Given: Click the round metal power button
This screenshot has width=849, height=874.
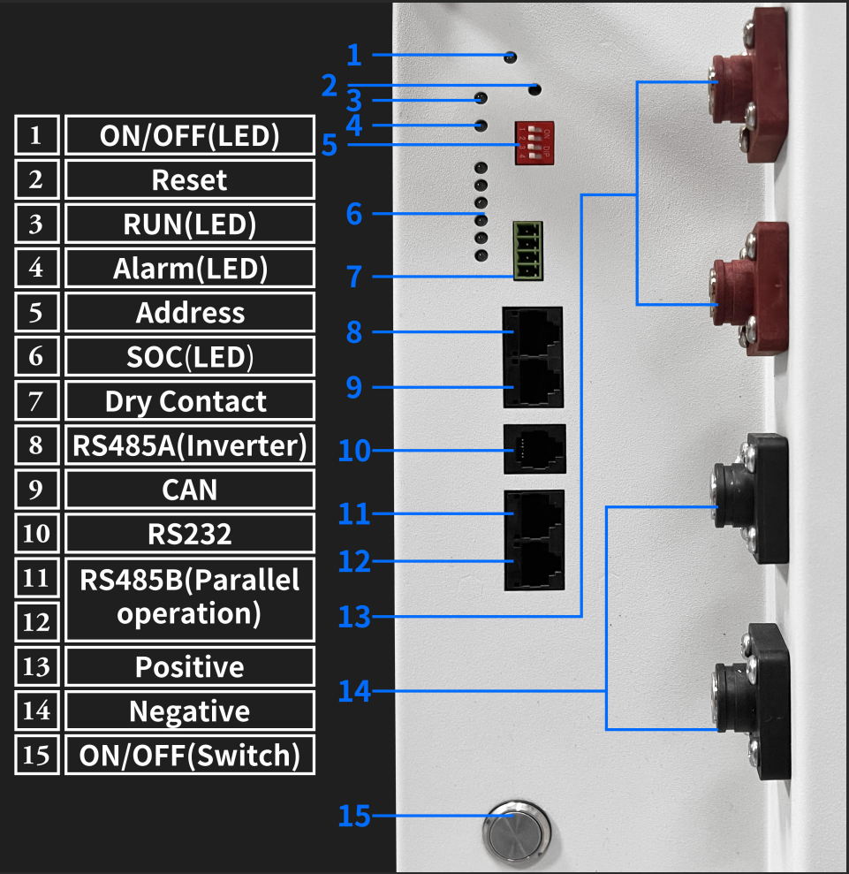Looking at the screenshot, I should (x=516, y=832).
